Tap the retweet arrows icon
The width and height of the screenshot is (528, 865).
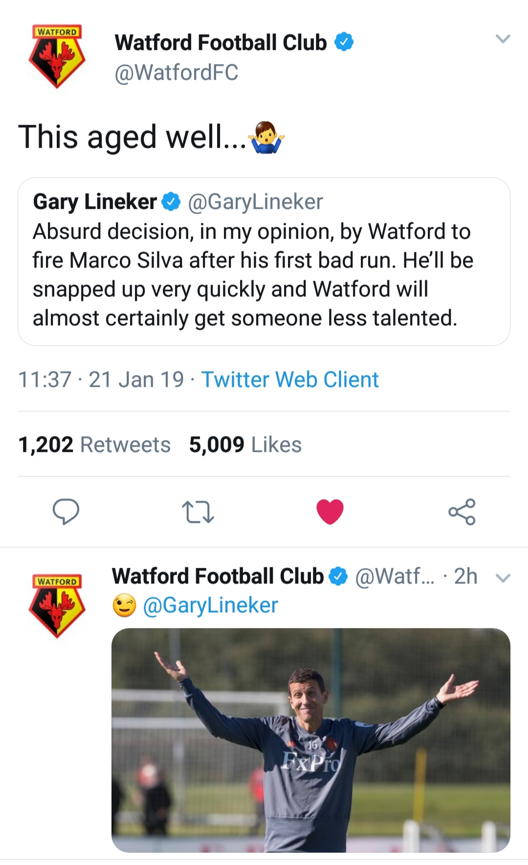point(198,511)
